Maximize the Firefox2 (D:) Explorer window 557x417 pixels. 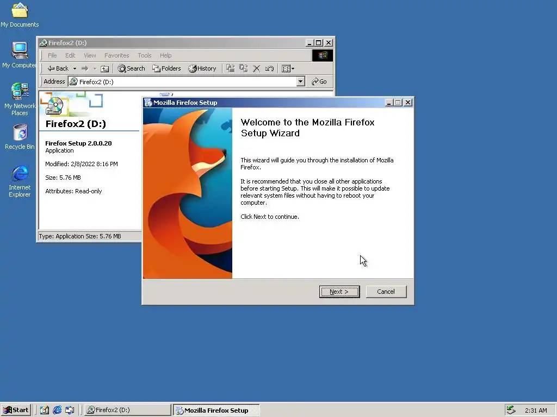point(319,43)
